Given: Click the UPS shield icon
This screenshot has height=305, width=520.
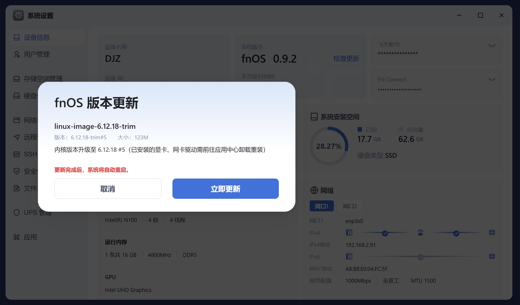Looking at the screenshot, I should click(17, 212).
